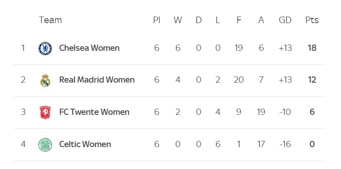Click the L column header
This screenshot has height=169, width=341.
pos(218,20)
